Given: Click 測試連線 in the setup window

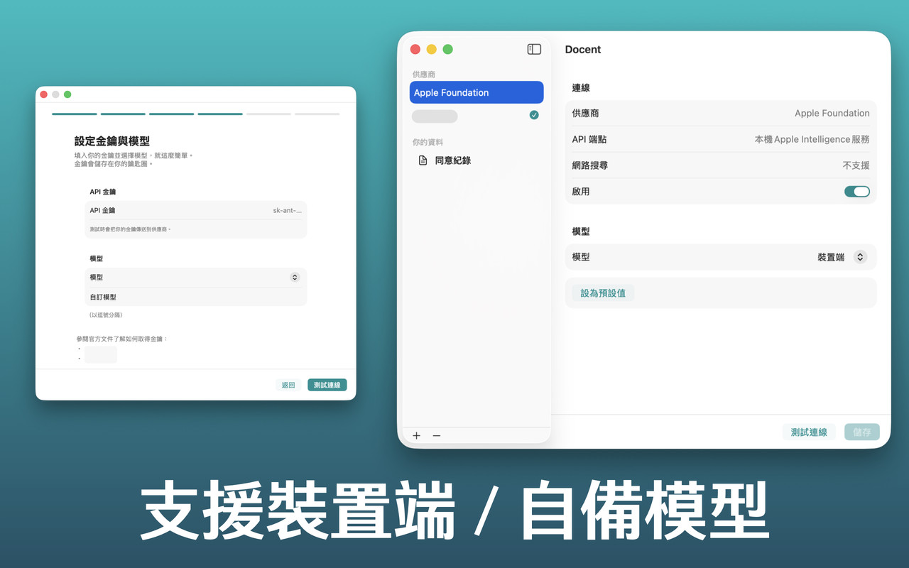Looking at the screenshot, I should click(x=327, y=385).
